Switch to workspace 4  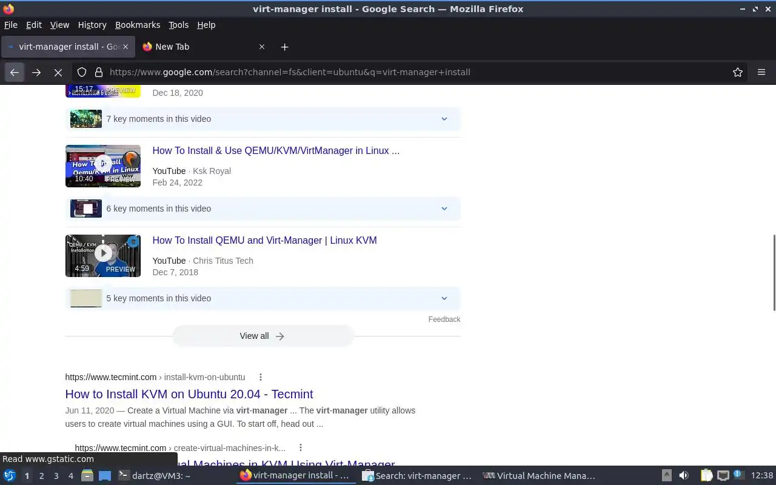[x=71, y=476]
